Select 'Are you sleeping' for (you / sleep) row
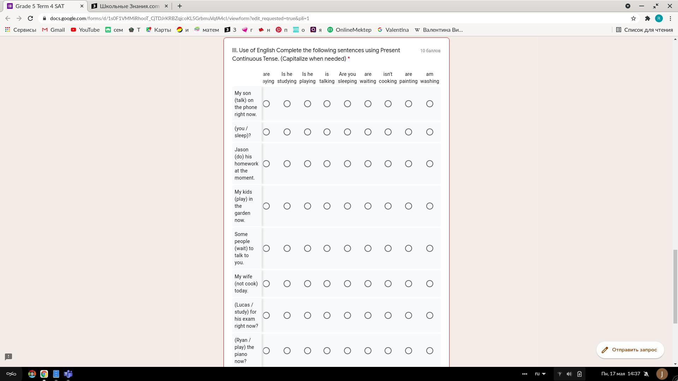 [347, 132]
